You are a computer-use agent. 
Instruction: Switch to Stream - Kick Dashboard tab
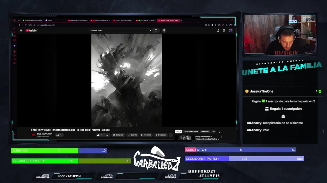tap(32, 21)
